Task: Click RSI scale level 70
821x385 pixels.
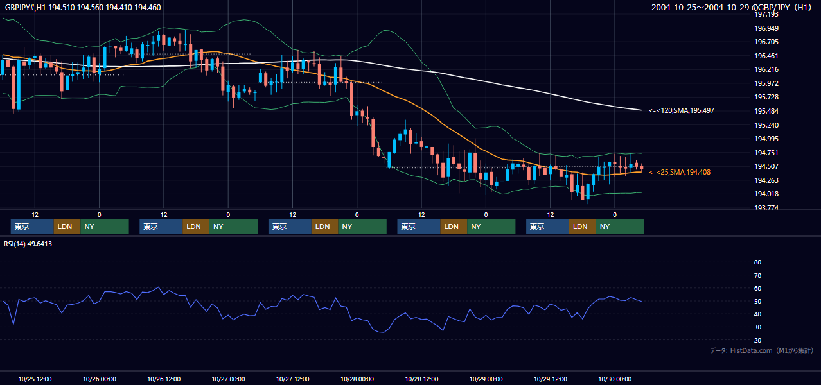Action: click(x=757, y=275)
